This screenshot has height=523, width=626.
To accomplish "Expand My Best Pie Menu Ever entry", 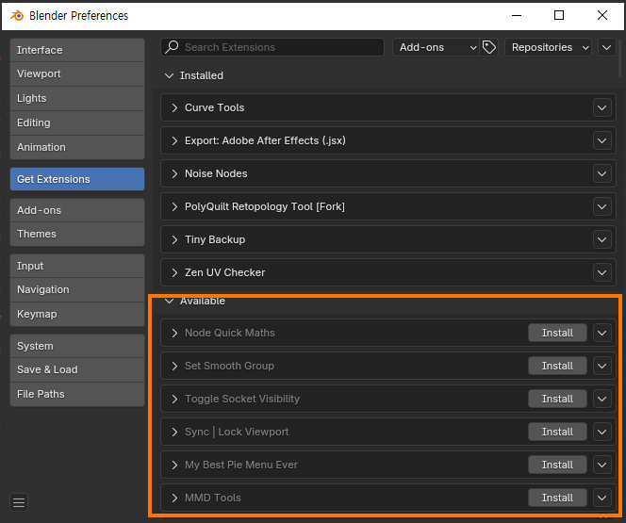I will [174, 465].
